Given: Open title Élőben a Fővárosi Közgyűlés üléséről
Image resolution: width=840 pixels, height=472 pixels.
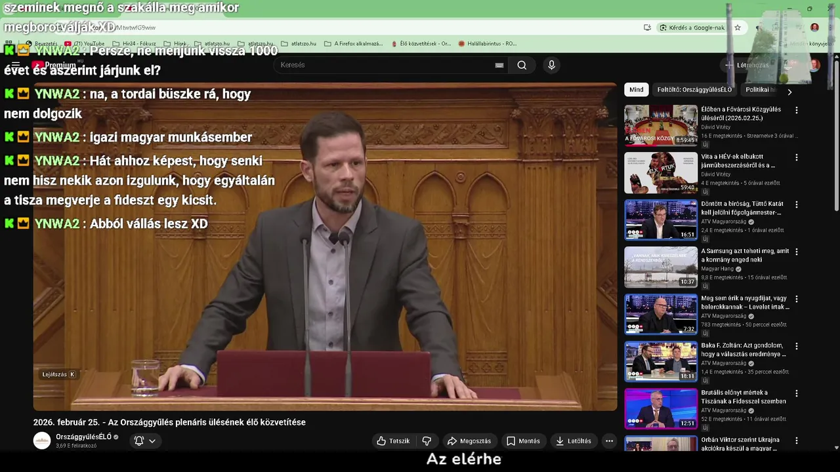Looking at the screenshot, I should click(741, 114).
